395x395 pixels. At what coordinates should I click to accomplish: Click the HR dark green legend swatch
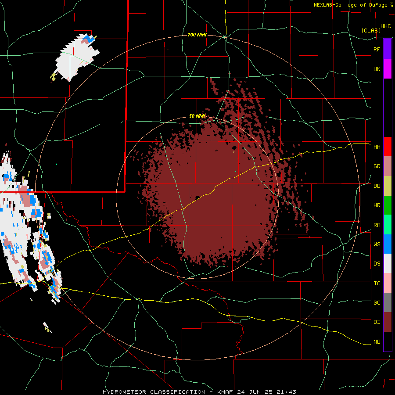coord(388,205)
